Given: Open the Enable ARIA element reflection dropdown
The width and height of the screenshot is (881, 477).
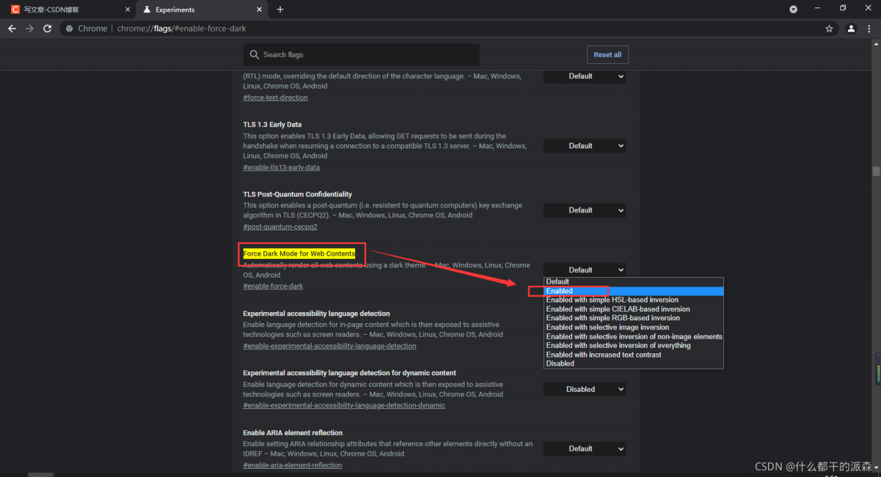Looking at the screenshot, I should [x=584, y=449].
